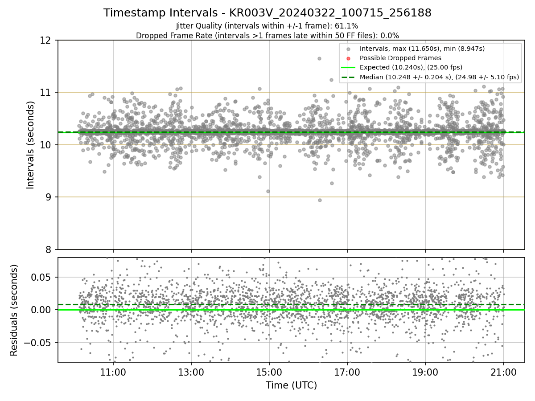Click the Dropped Frame Rate 0.0% subtitle line
Viewport: 535px width, 401px height.
click(267, 35)
